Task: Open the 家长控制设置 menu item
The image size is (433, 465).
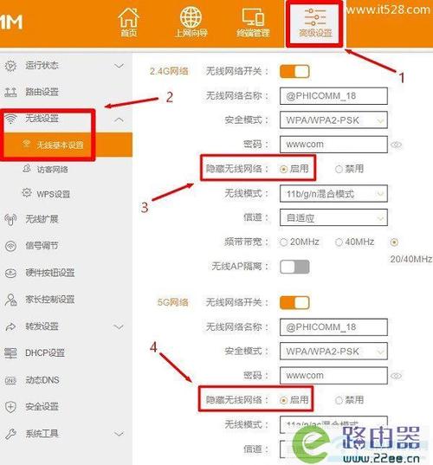Action: [x=50, y=300]
